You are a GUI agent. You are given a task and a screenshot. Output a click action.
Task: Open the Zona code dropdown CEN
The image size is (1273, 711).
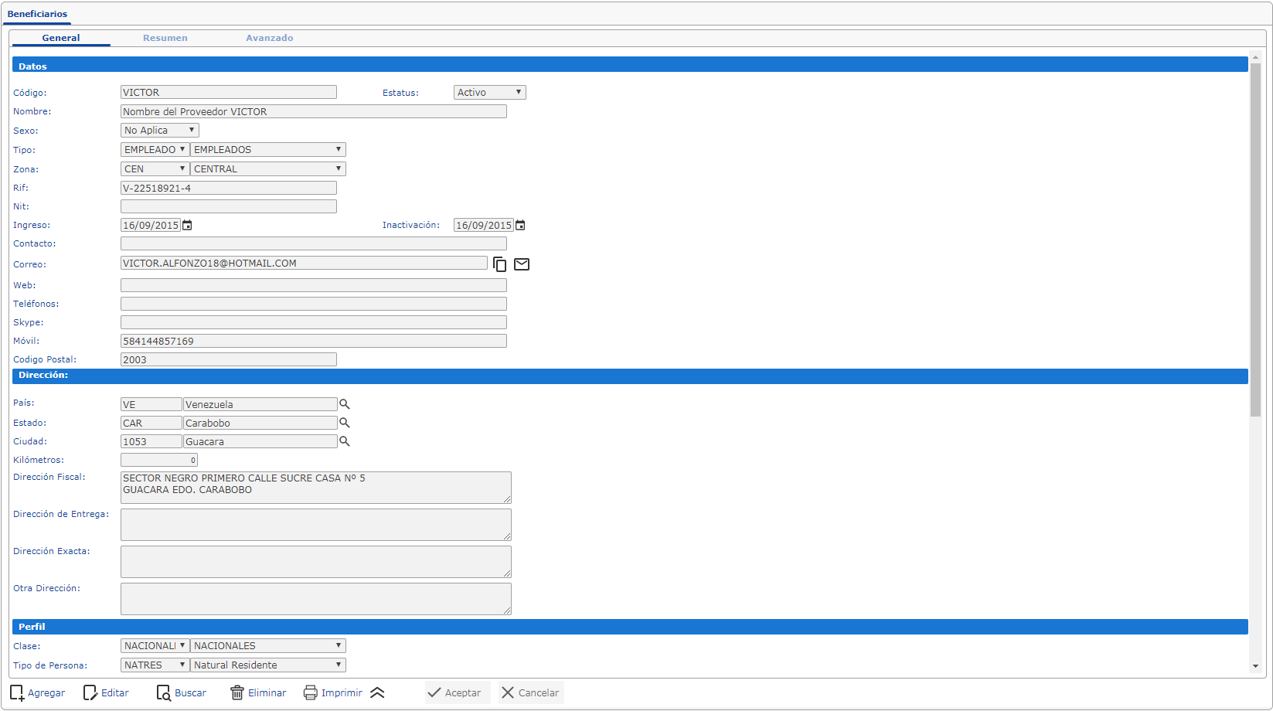(x=155, y=168)
